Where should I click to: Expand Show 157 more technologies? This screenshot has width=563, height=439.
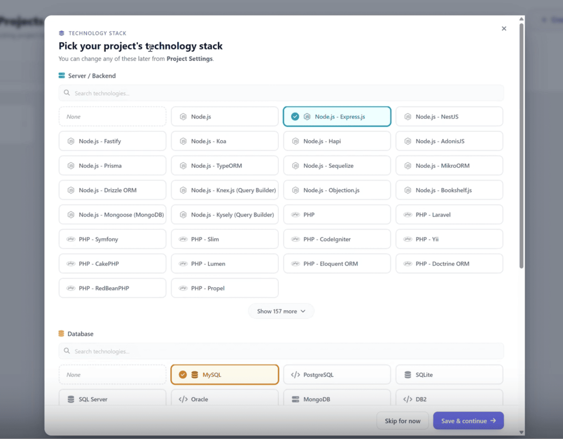pos(281,311)
